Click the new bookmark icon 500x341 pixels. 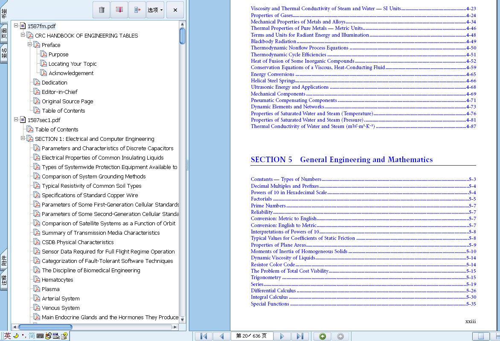click(119, 10)
